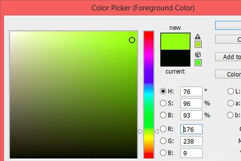Screen dimensions: 241x161
Task: Select the S (saturation) radio button
Action: pyautogui.click(x=163, y=103)
